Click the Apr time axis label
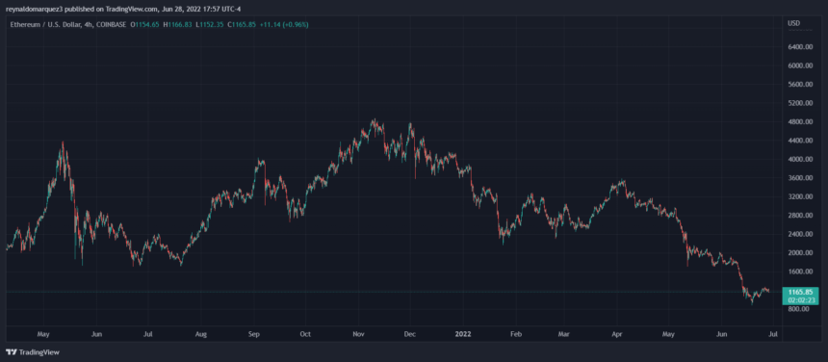The width and height of the screenshot is (828, 362). tap(616, 334)
